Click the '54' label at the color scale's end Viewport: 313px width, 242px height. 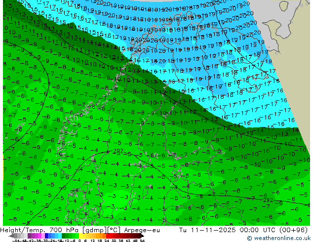142,241
